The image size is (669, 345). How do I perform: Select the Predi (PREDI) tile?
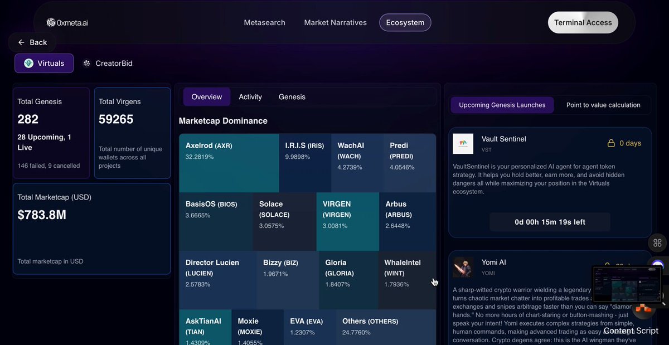pos(410,163)
